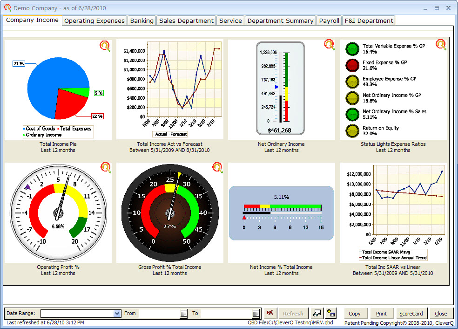Click the CleverQ icon on Net Ordinary Income gauge

[x=329, y=44]
